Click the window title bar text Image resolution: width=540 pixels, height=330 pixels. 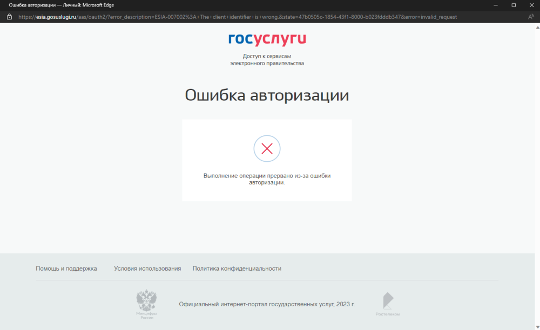click(59, 5)
